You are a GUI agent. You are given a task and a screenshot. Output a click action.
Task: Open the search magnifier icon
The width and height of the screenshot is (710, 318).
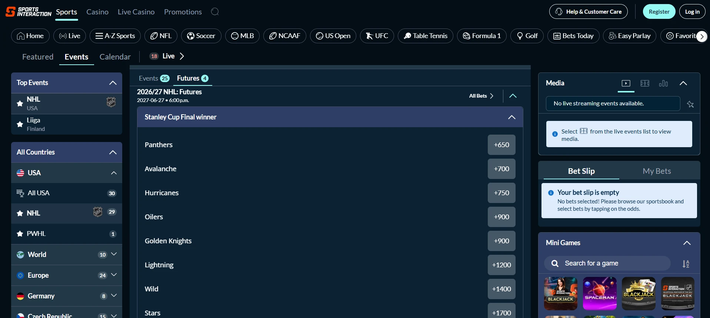(215, 12)
